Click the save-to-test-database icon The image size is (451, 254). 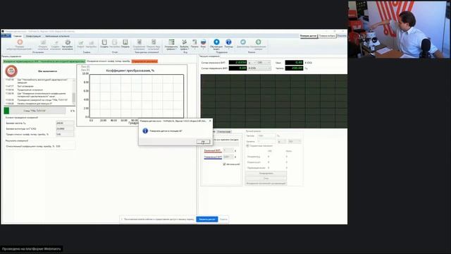coord(140,42)
